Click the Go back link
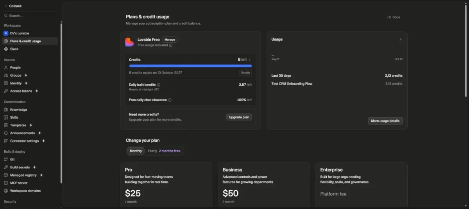This screenshot has width=469, height=209. [x=13, y=6]
